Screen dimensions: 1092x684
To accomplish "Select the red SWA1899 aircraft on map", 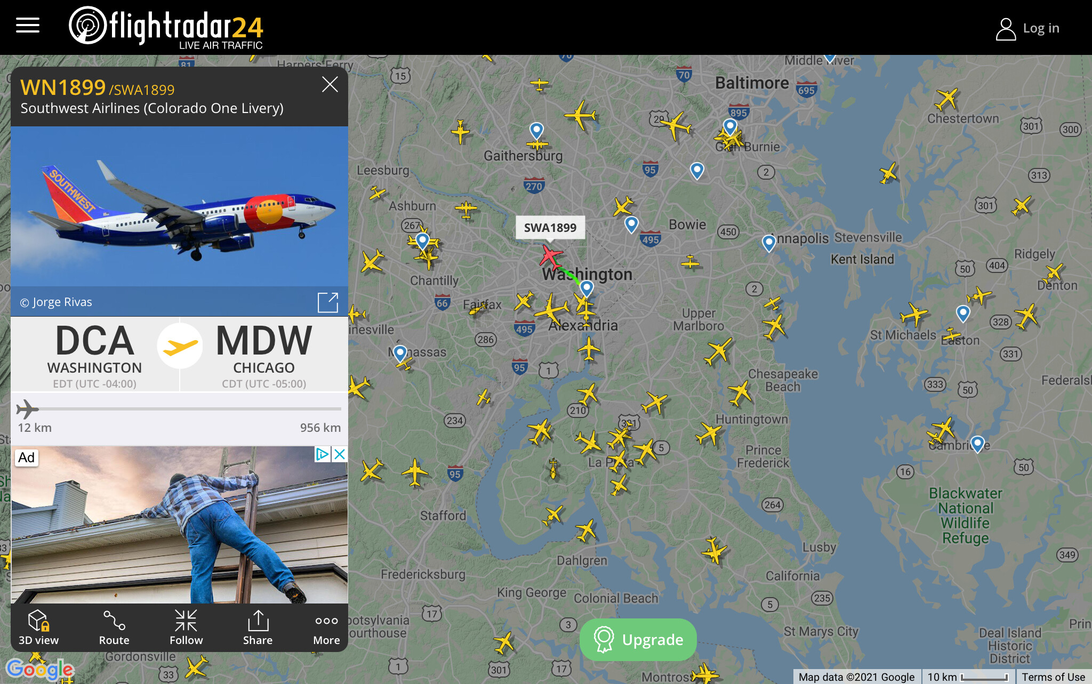I will coord(550,256).
